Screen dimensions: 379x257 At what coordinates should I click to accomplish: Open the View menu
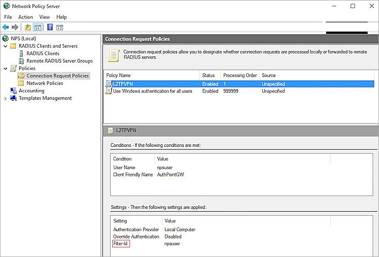pyautogui.click(x=44, y=17)
